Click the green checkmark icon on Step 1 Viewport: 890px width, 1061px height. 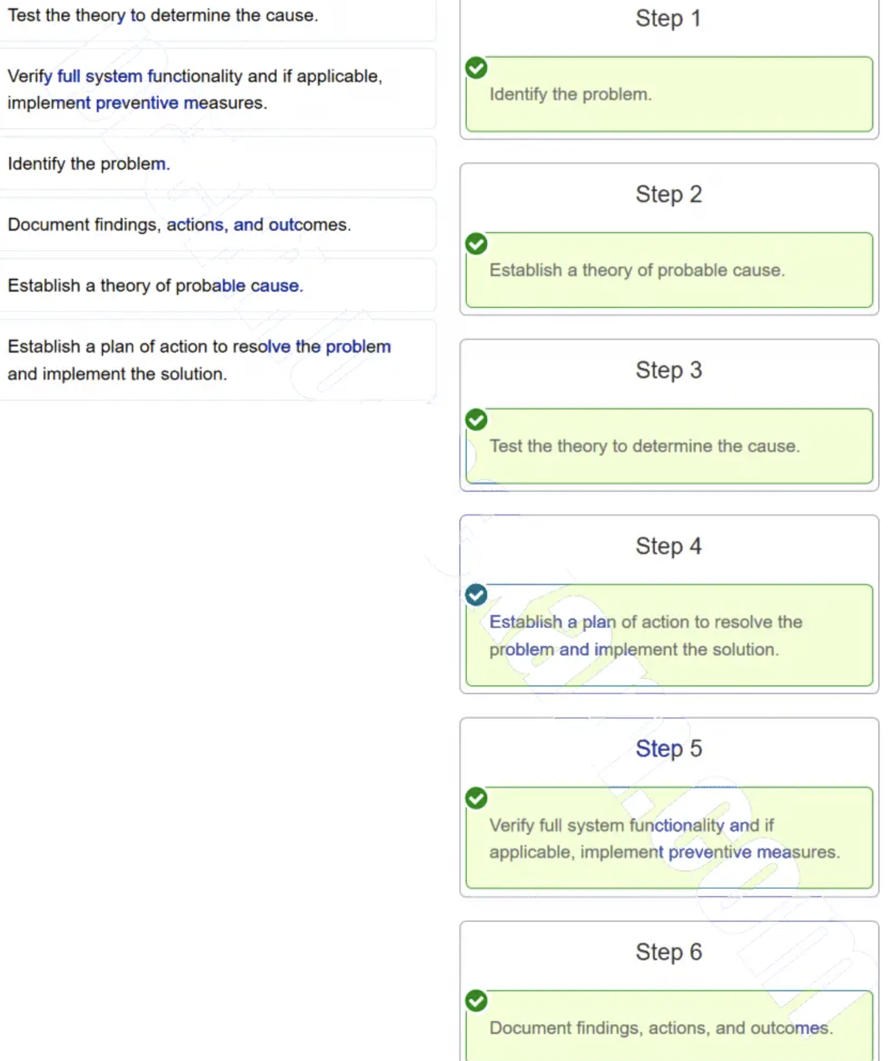coord(476,68)
